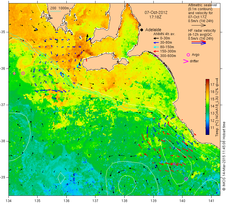Viewport: 226px width, 204px height.
Task: Click the altimetric velocity black reference arrow
Action: click(x=199, y=25)
